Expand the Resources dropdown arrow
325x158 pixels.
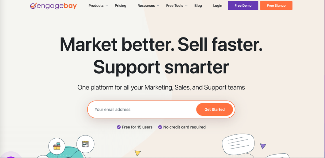[x=158, y=6]
